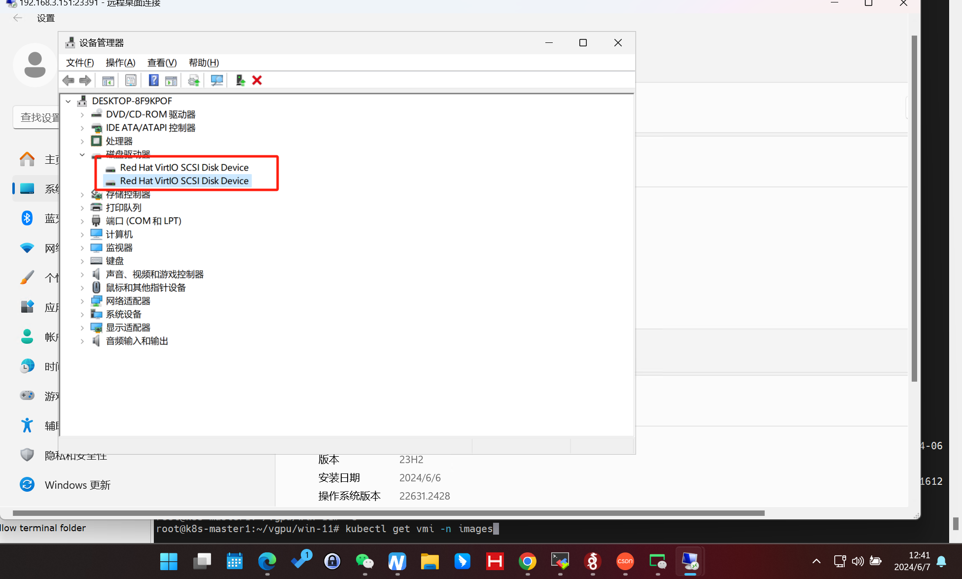Collapse the 磁盘驱动器 disk drives node
This screenshot has height=579, width=962.
[82, 154]
